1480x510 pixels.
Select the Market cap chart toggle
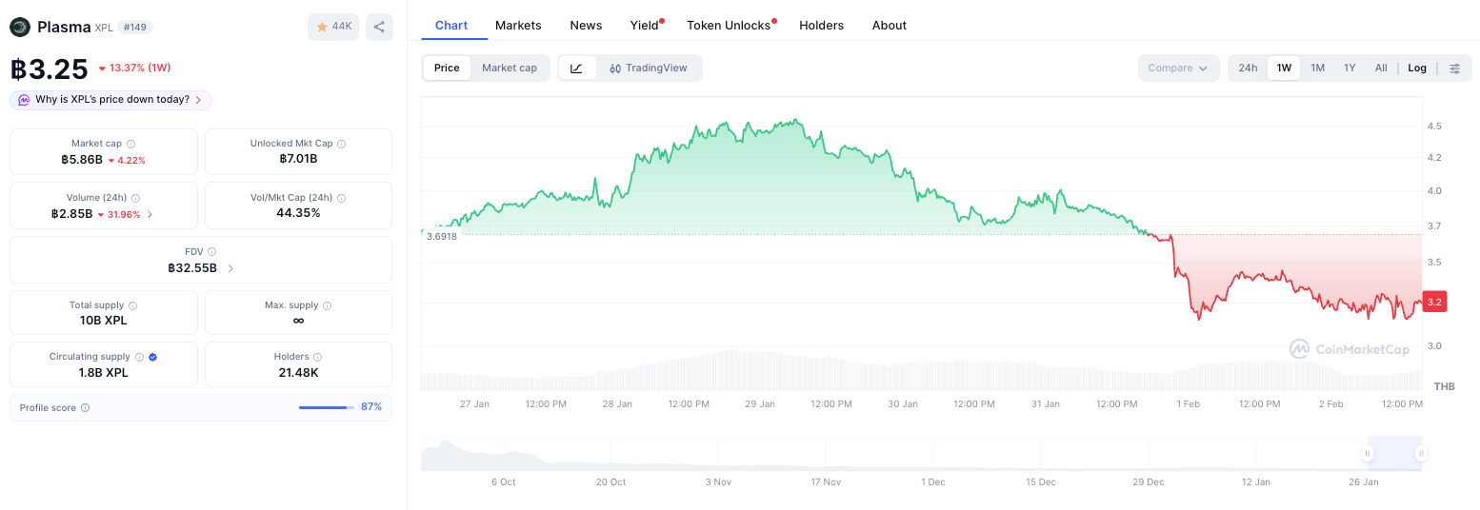510,68
